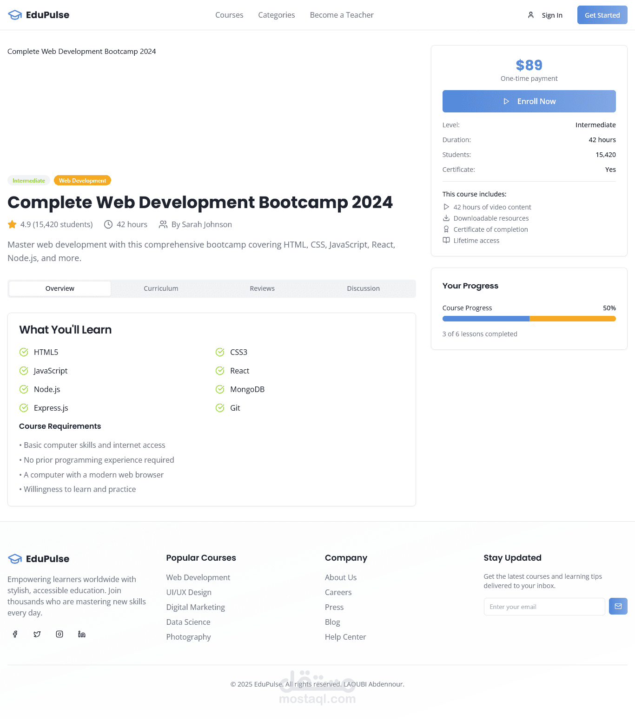This screenshot has width=635, height=720.
Task: Open the LinkedIn social icon
Action: (x=82, y=634)
